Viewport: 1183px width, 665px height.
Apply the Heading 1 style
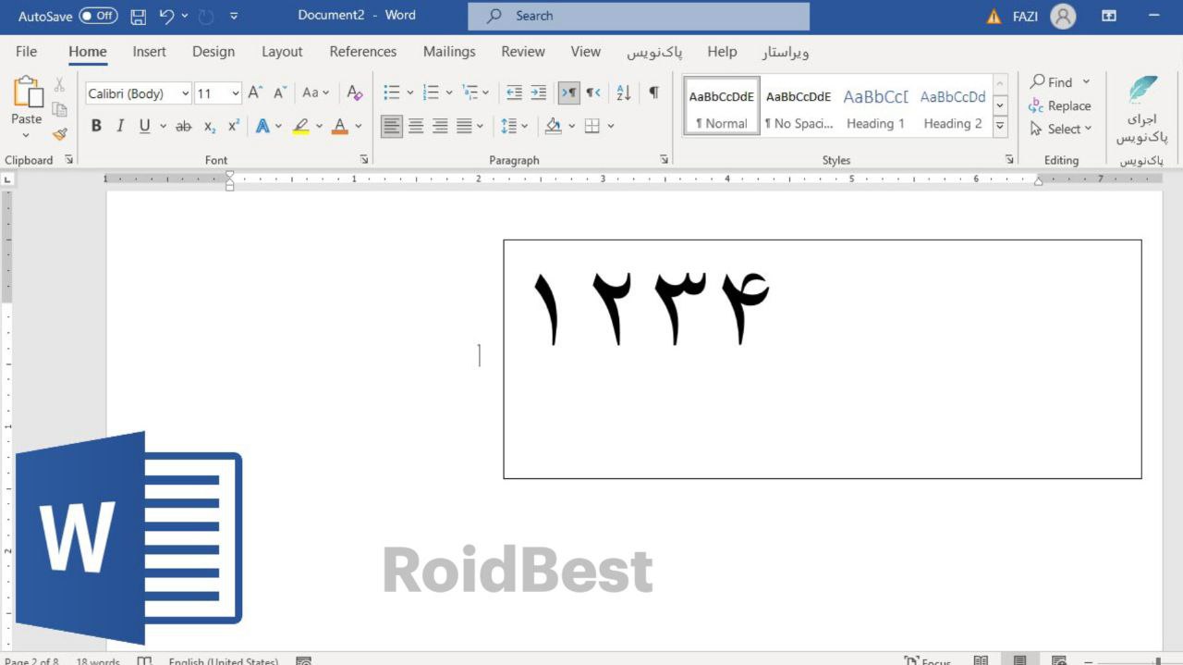click(x=875, y=106)
